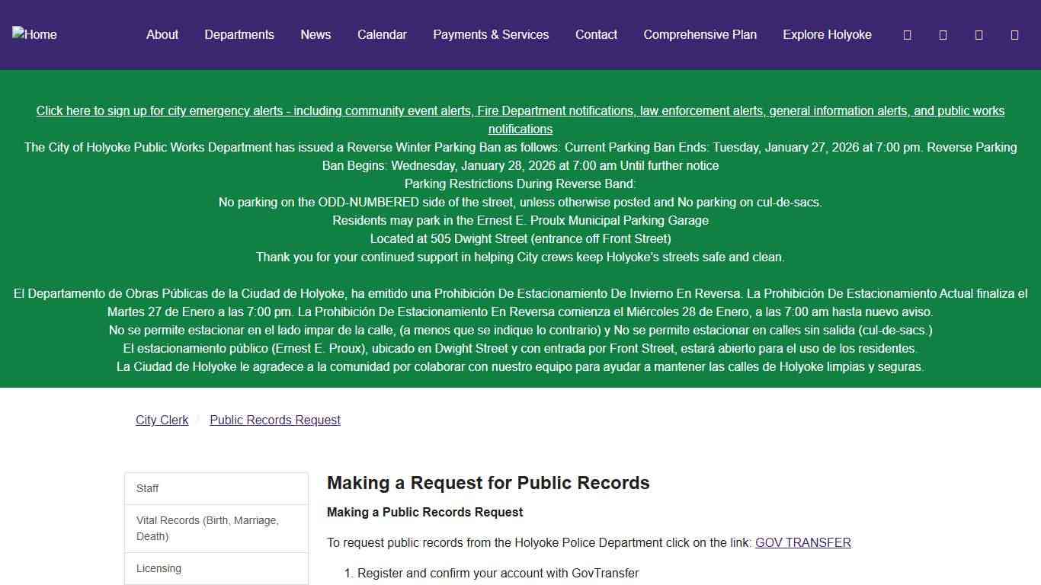This screenshot has height=585, width=1041.
Task: Select the Contact menu item
Action: [596, 34]
